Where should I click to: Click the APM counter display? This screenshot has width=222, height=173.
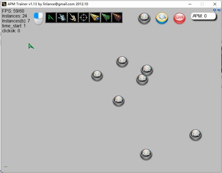point(204,16)
